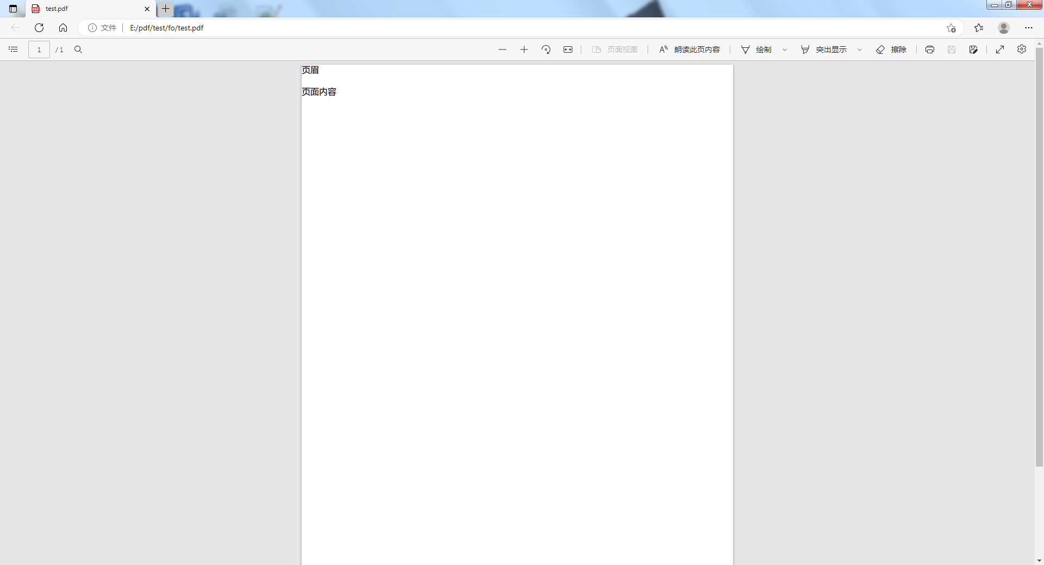This screenshot has height=565, width=1044.
Task: Rotate the PDF page
Action: [546, 49]
